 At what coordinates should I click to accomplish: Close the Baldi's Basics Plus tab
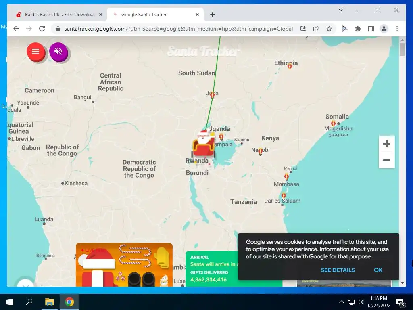point(100,15)
